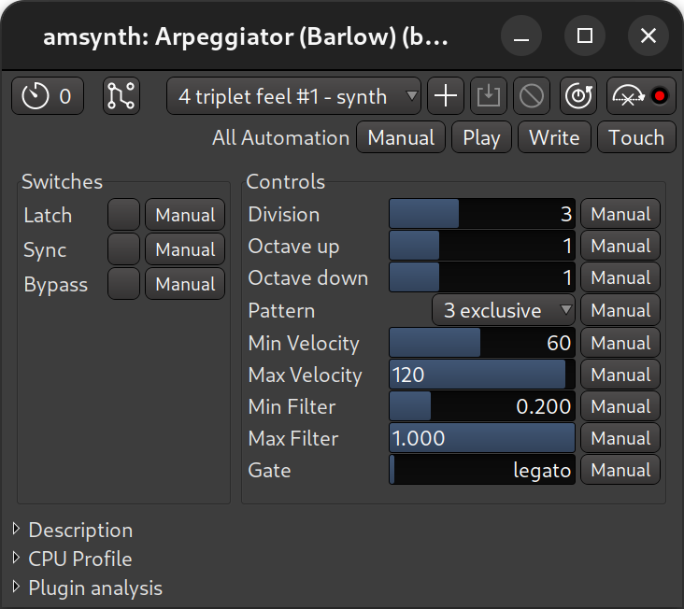Viewport: 684px width, 609px height.
Task: Click the Max Velocity slider
Action: tap(482, 374)
